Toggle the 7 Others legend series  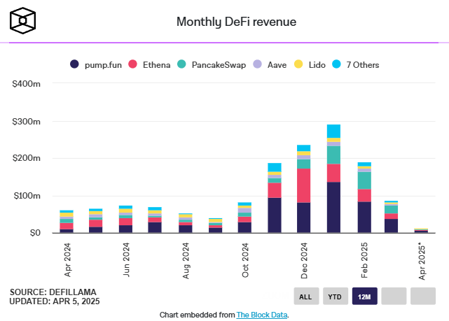356,64
